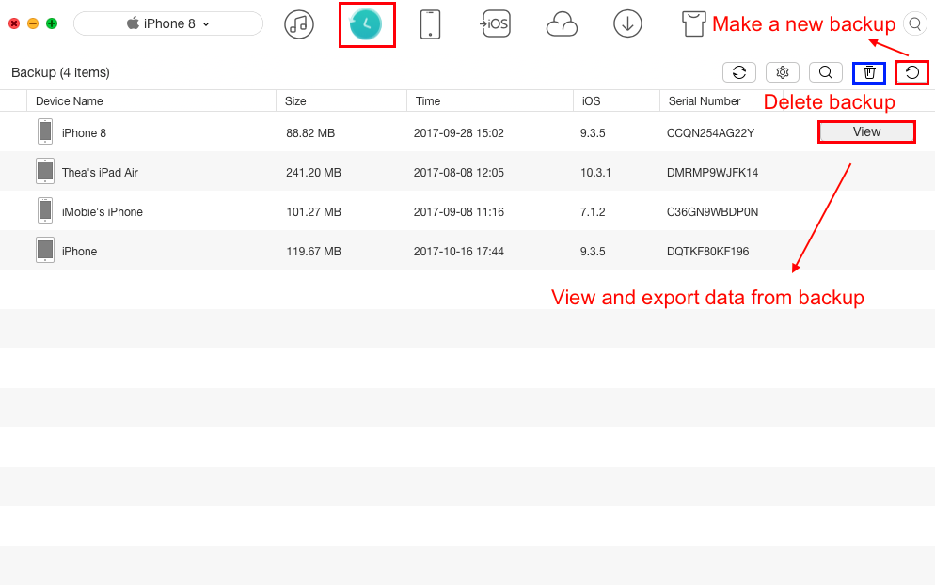Click iOS version 10.3.1 cell
935x586 pixels.
(595, 173)
